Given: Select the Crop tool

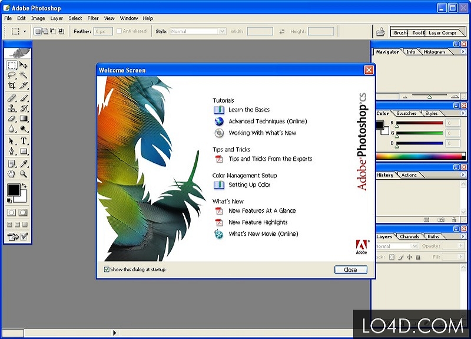Looking at the screenshot, I should (x=12, y=85).
